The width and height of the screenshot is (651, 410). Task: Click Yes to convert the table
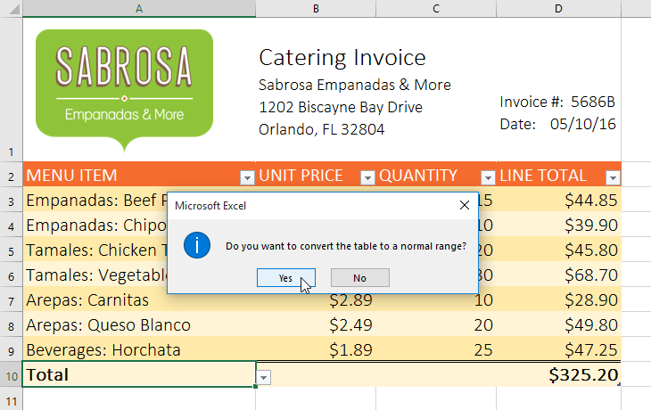coord(285,277)
